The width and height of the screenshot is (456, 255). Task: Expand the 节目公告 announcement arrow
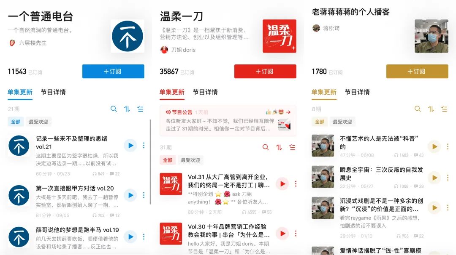tap(288, 112)
